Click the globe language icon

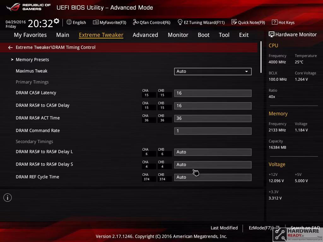69,22
